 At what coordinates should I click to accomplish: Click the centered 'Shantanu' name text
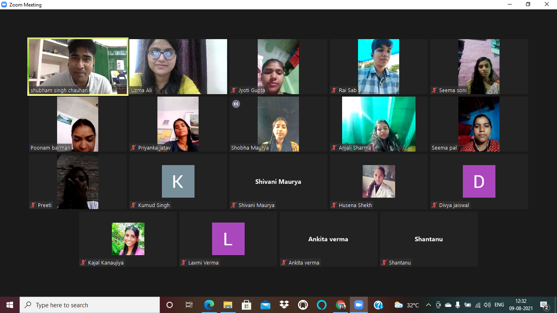[429, 239]
